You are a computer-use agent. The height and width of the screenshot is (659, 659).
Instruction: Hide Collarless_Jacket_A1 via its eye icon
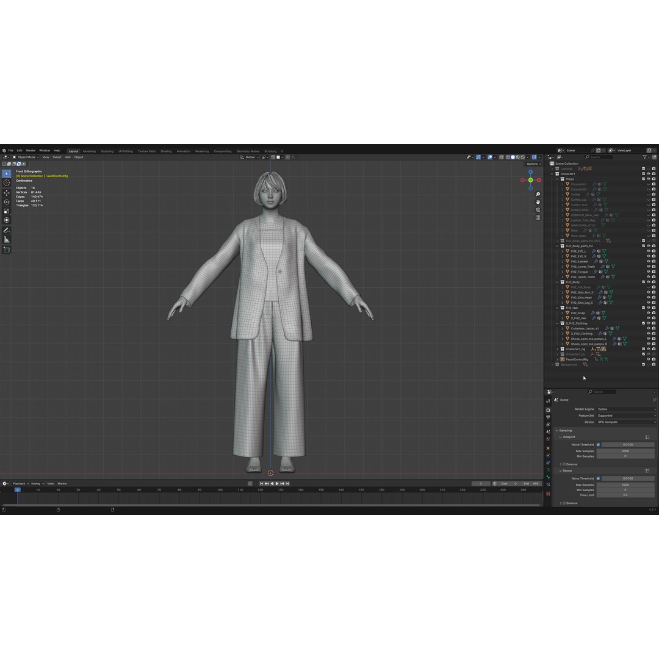[649, 328]
